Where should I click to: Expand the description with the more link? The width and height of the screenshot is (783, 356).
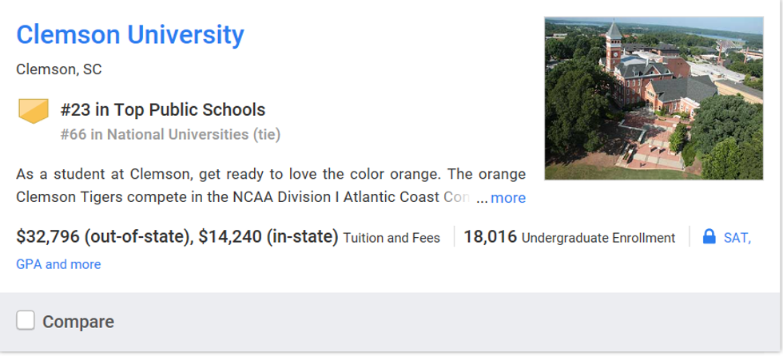[x=508, y=198]
